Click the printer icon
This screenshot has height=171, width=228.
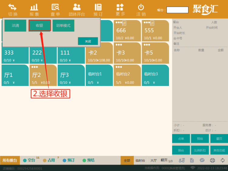click(212, 160)
